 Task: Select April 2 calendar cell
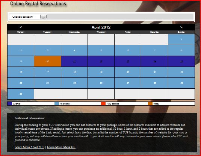point(21,50)
